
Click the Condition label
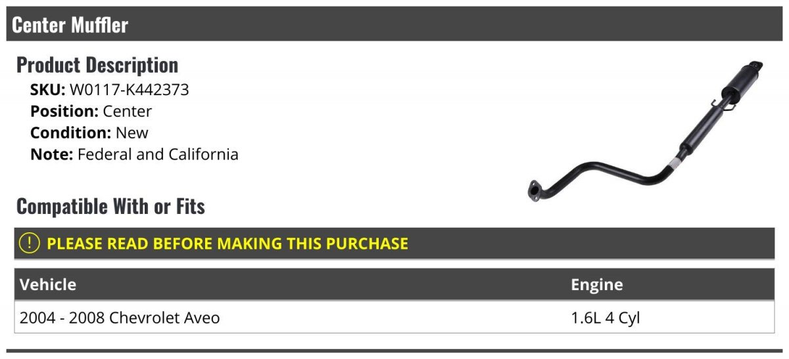(x=70, y=133)
